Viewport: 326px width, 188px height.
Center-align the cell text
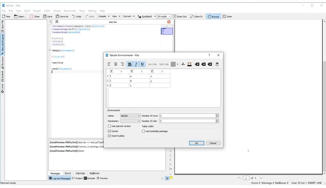(115, 64)
